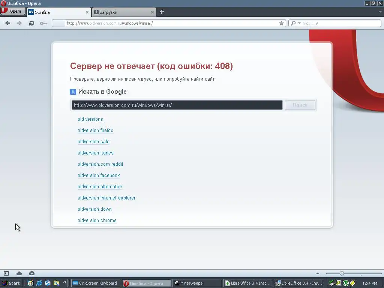
Task: Click the uTorrent tray icon
Action: coord(345,283)
